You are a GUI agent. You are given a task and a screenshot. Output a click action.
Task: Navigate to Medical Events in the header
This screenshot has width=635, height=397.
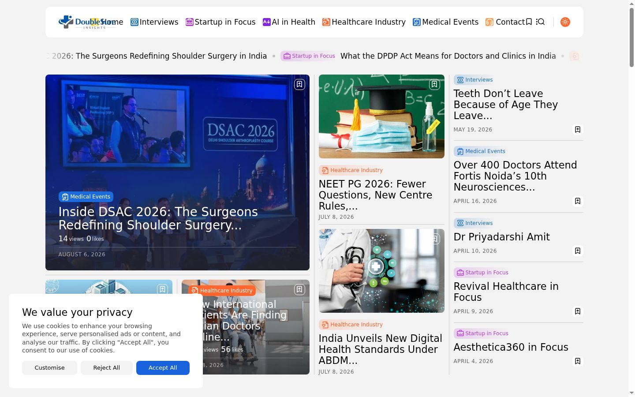(x=445, y=22)
